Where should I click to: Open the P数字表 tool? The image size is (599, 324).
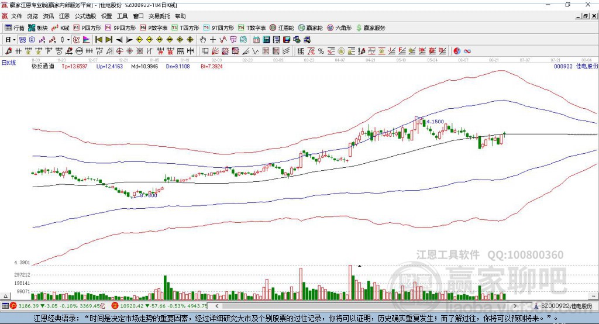(x=154, y=28)
